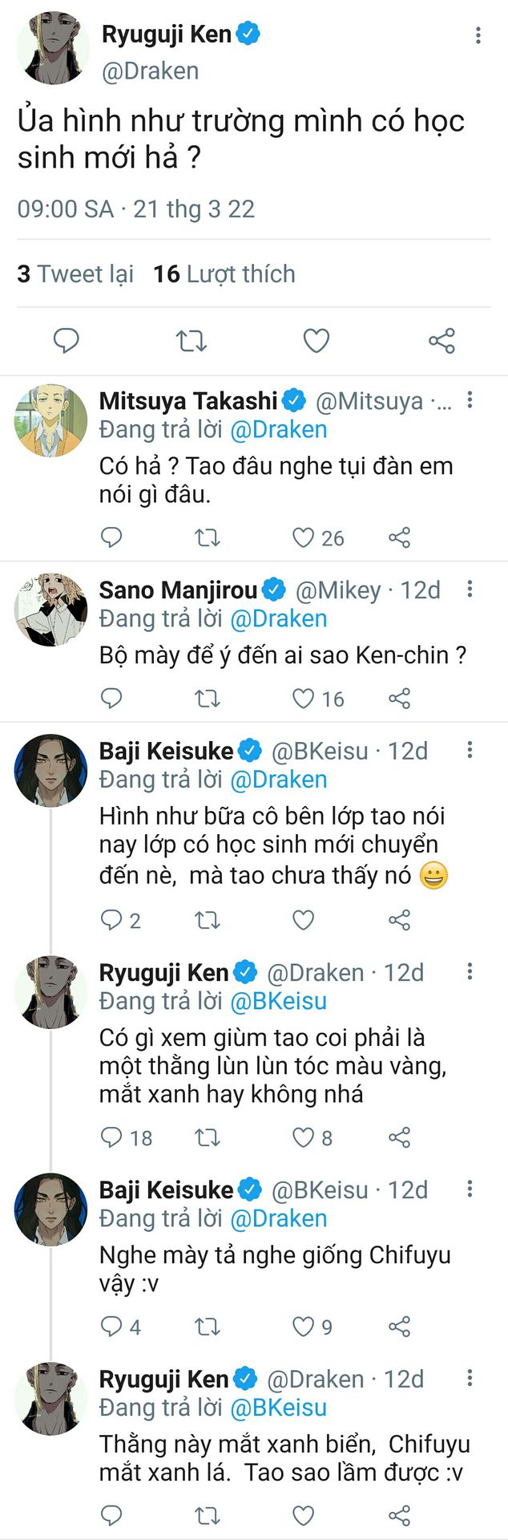Open overflow menu on Sano Manjirou's reply

(470, 590)
